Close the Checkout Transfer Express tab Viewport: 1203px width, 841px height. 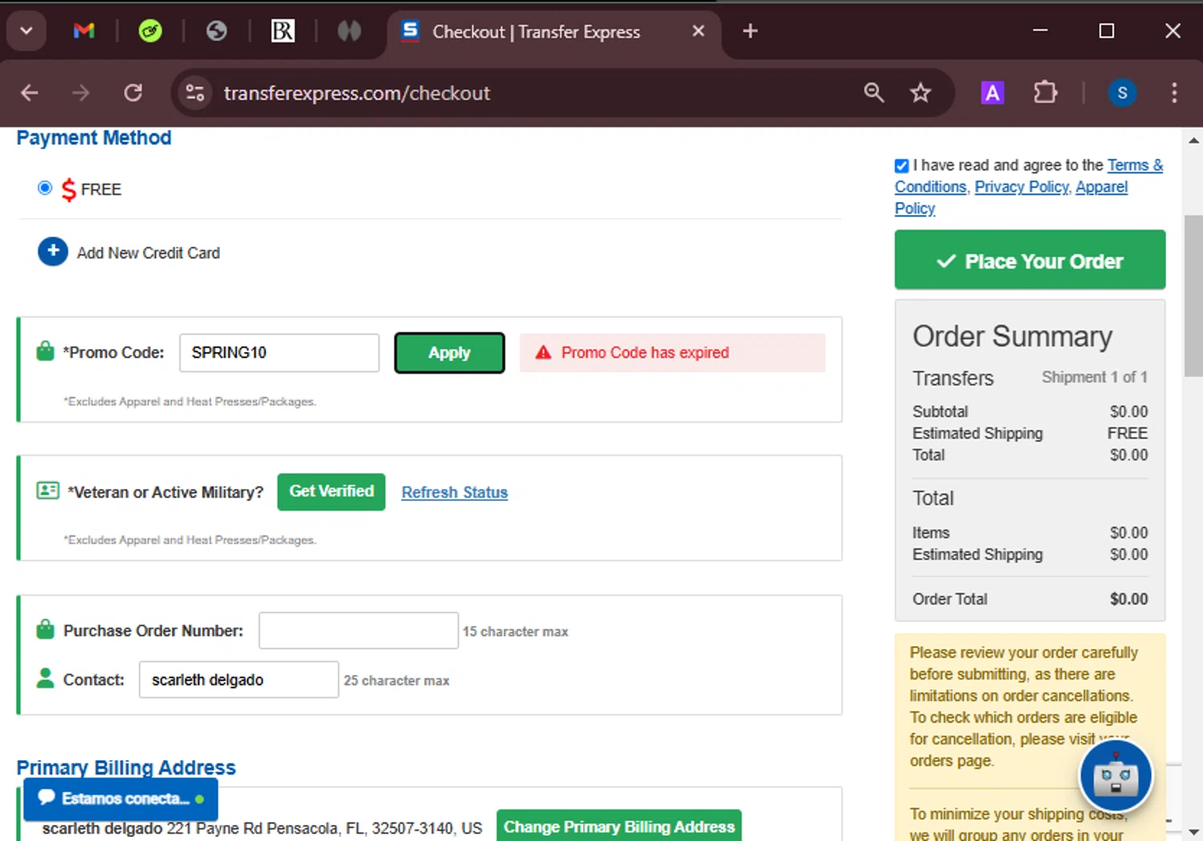tap(699, 31)
